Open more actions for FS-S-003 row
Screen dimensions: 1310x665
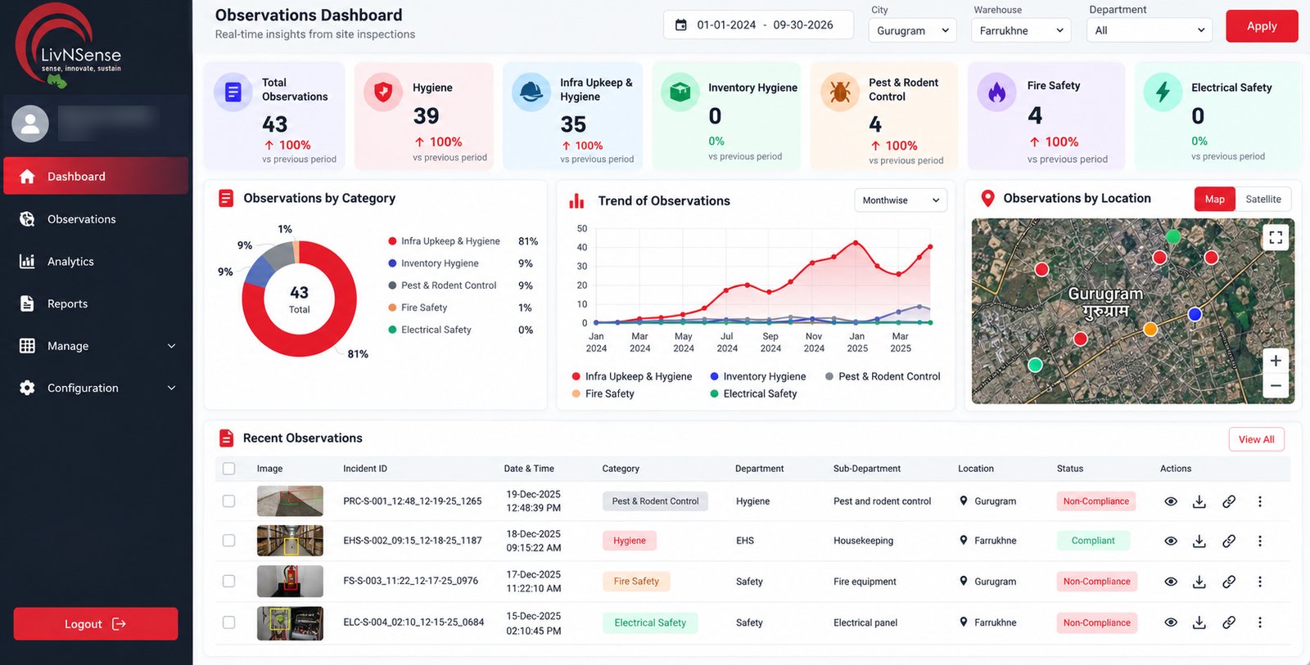coord(1260,582)
